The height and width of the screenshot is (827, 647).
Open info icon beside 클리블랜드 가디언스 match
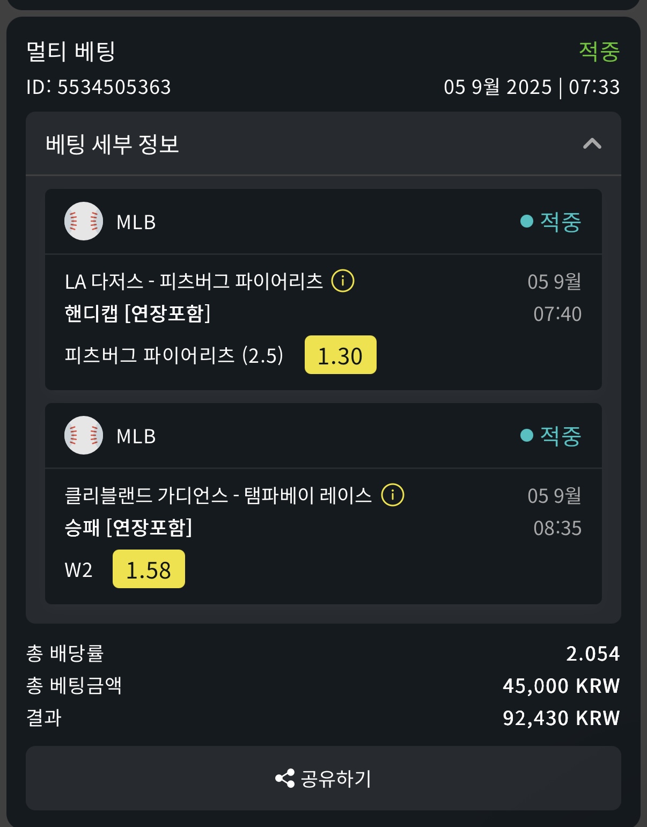(x=393, y=495)
